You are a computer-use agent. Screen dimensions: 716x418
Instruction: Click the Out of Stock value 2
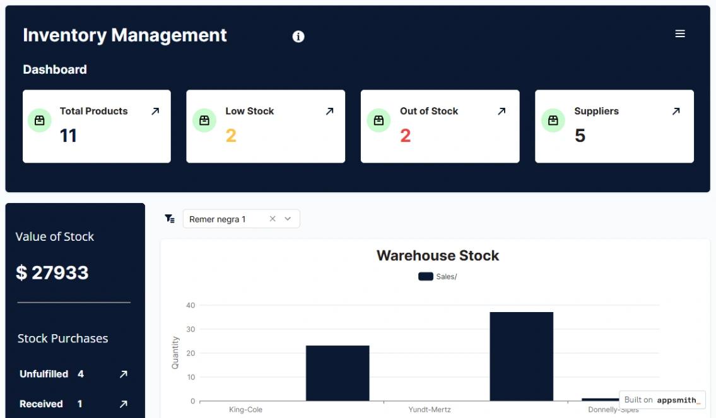click(406, 136)
